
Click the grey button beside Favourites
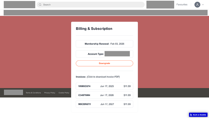pos(160,5)
